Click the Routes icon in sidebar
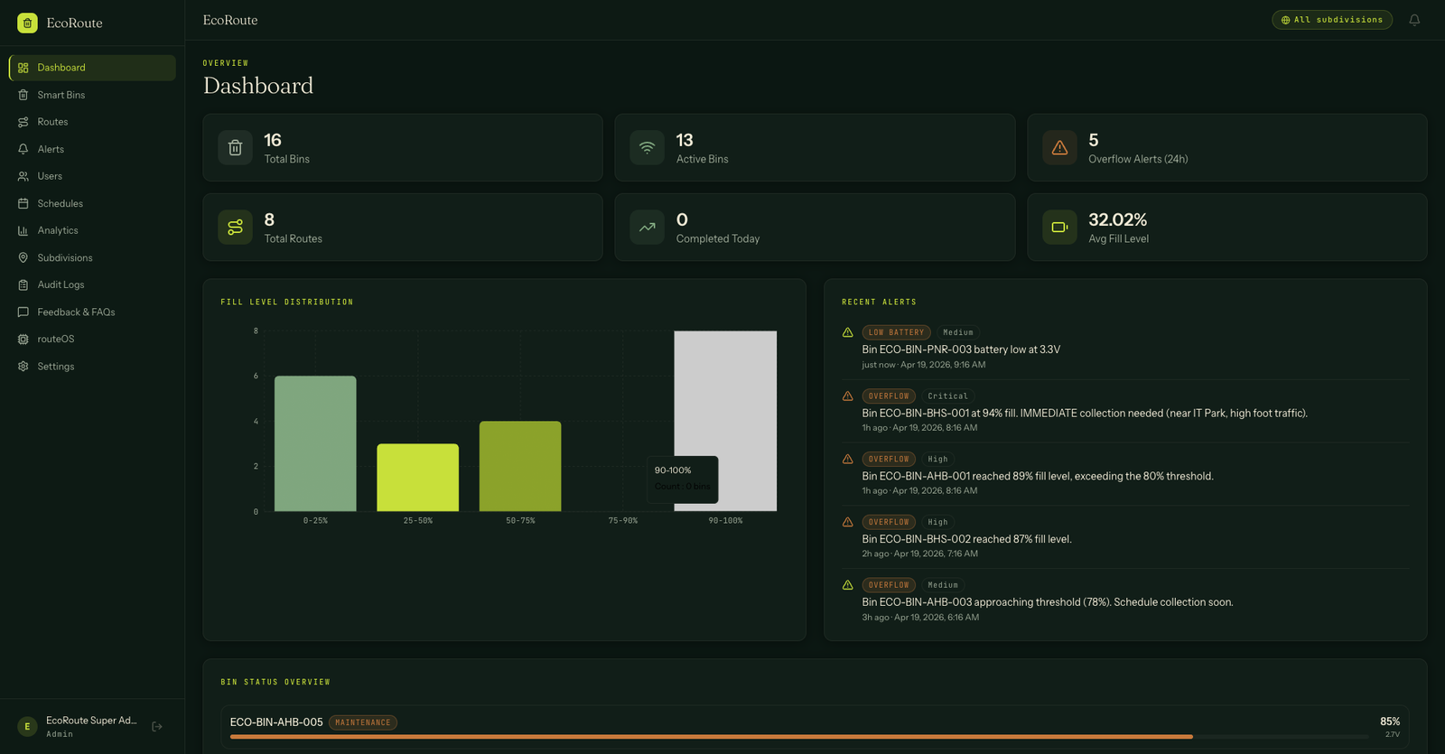The image size is (1445, 754). [x=23, y=122]
